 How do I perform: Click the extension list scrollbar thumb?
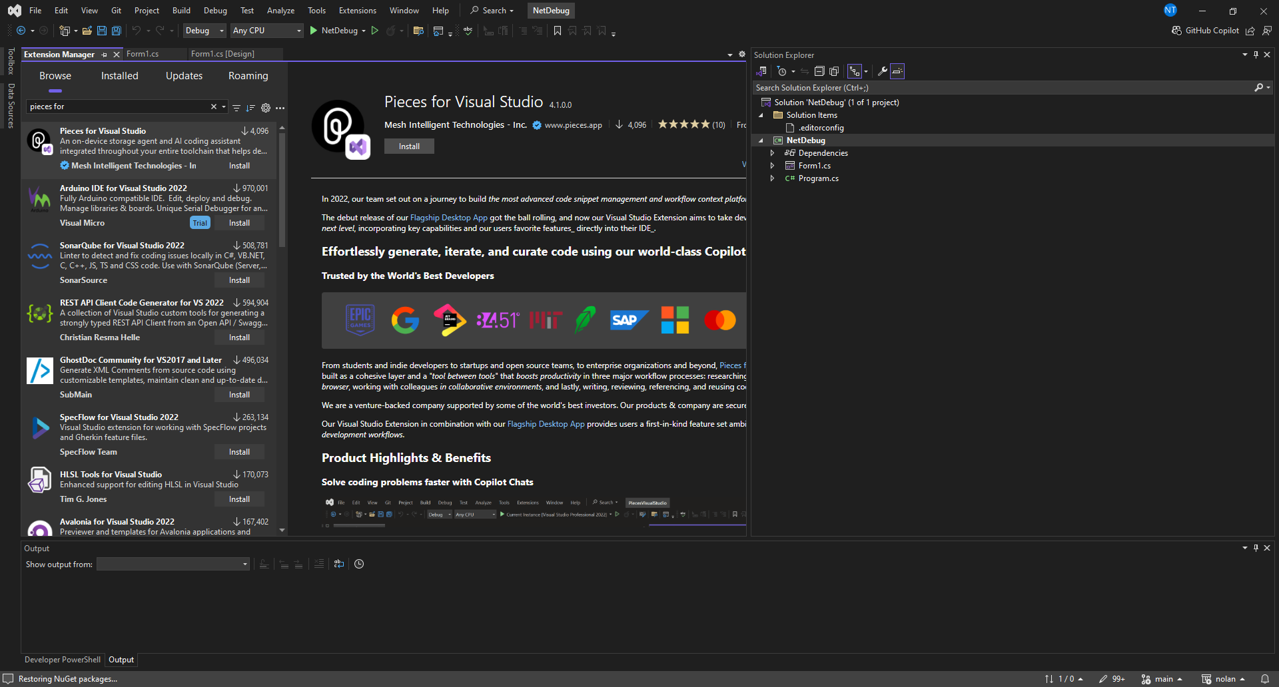click(282, 190)
